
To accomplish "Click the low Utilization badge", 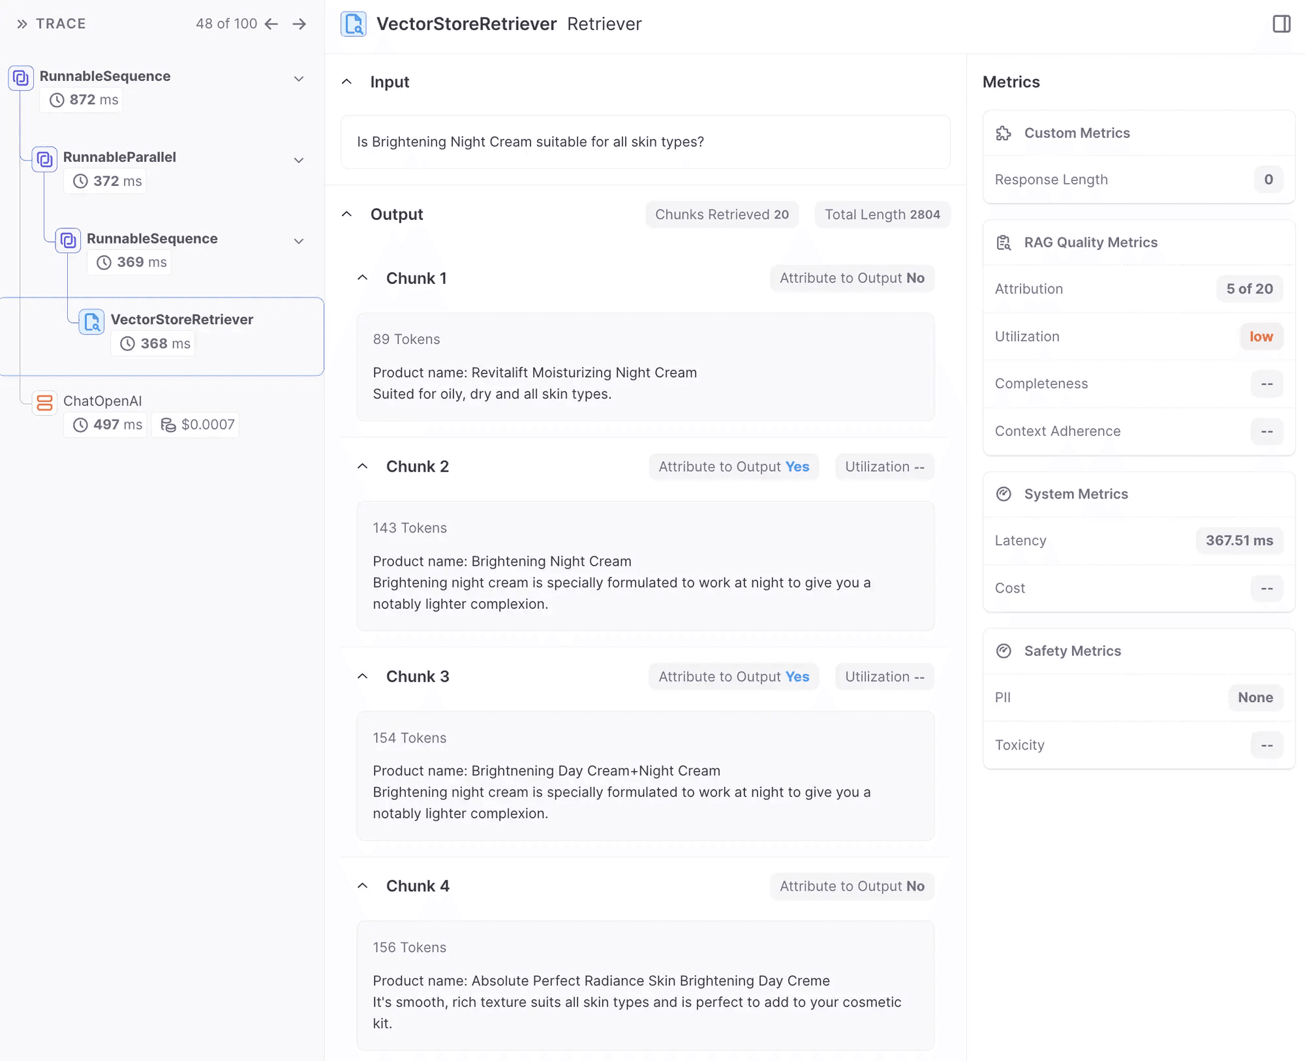I will (x=1261, y=337).
